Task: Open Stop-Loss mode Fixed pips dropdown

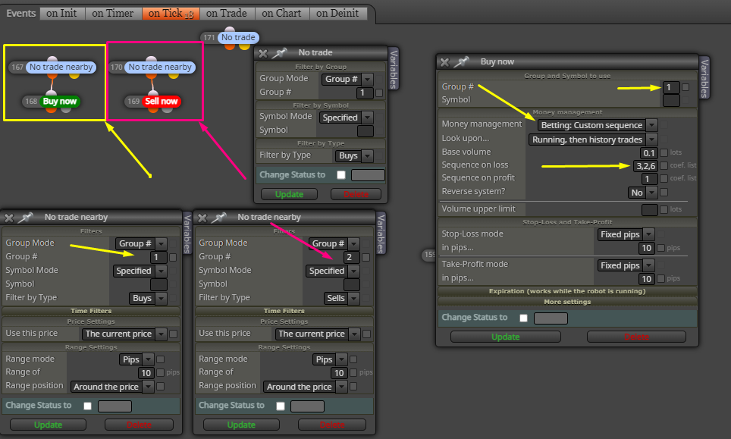Action: [626, 234]
